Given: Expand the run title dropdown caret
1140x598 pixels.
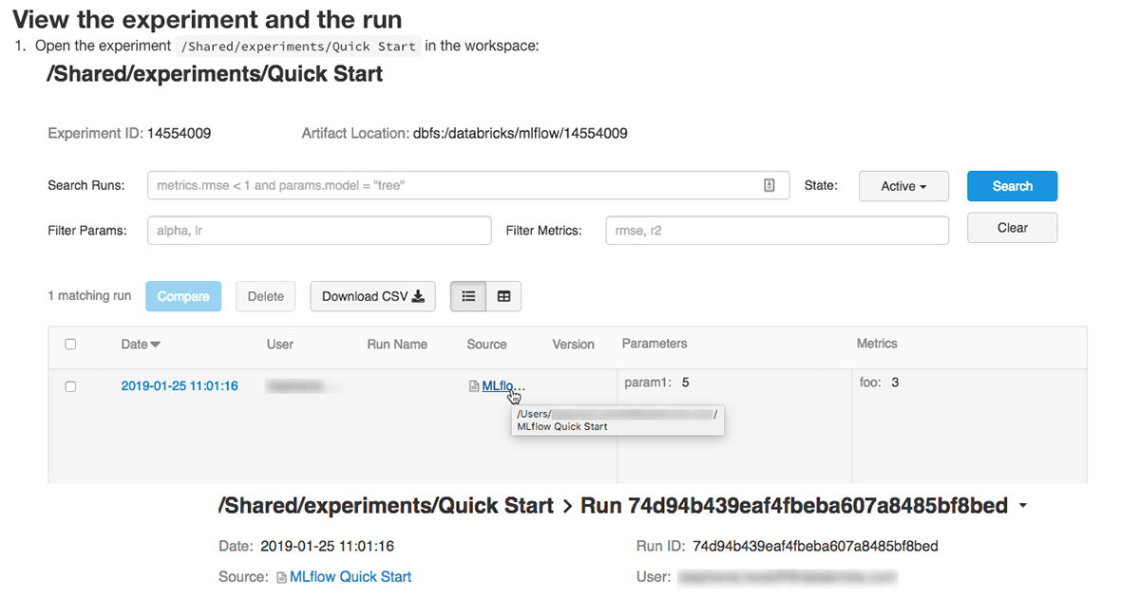Looking at the screenshot, I should coord(1023,507).
